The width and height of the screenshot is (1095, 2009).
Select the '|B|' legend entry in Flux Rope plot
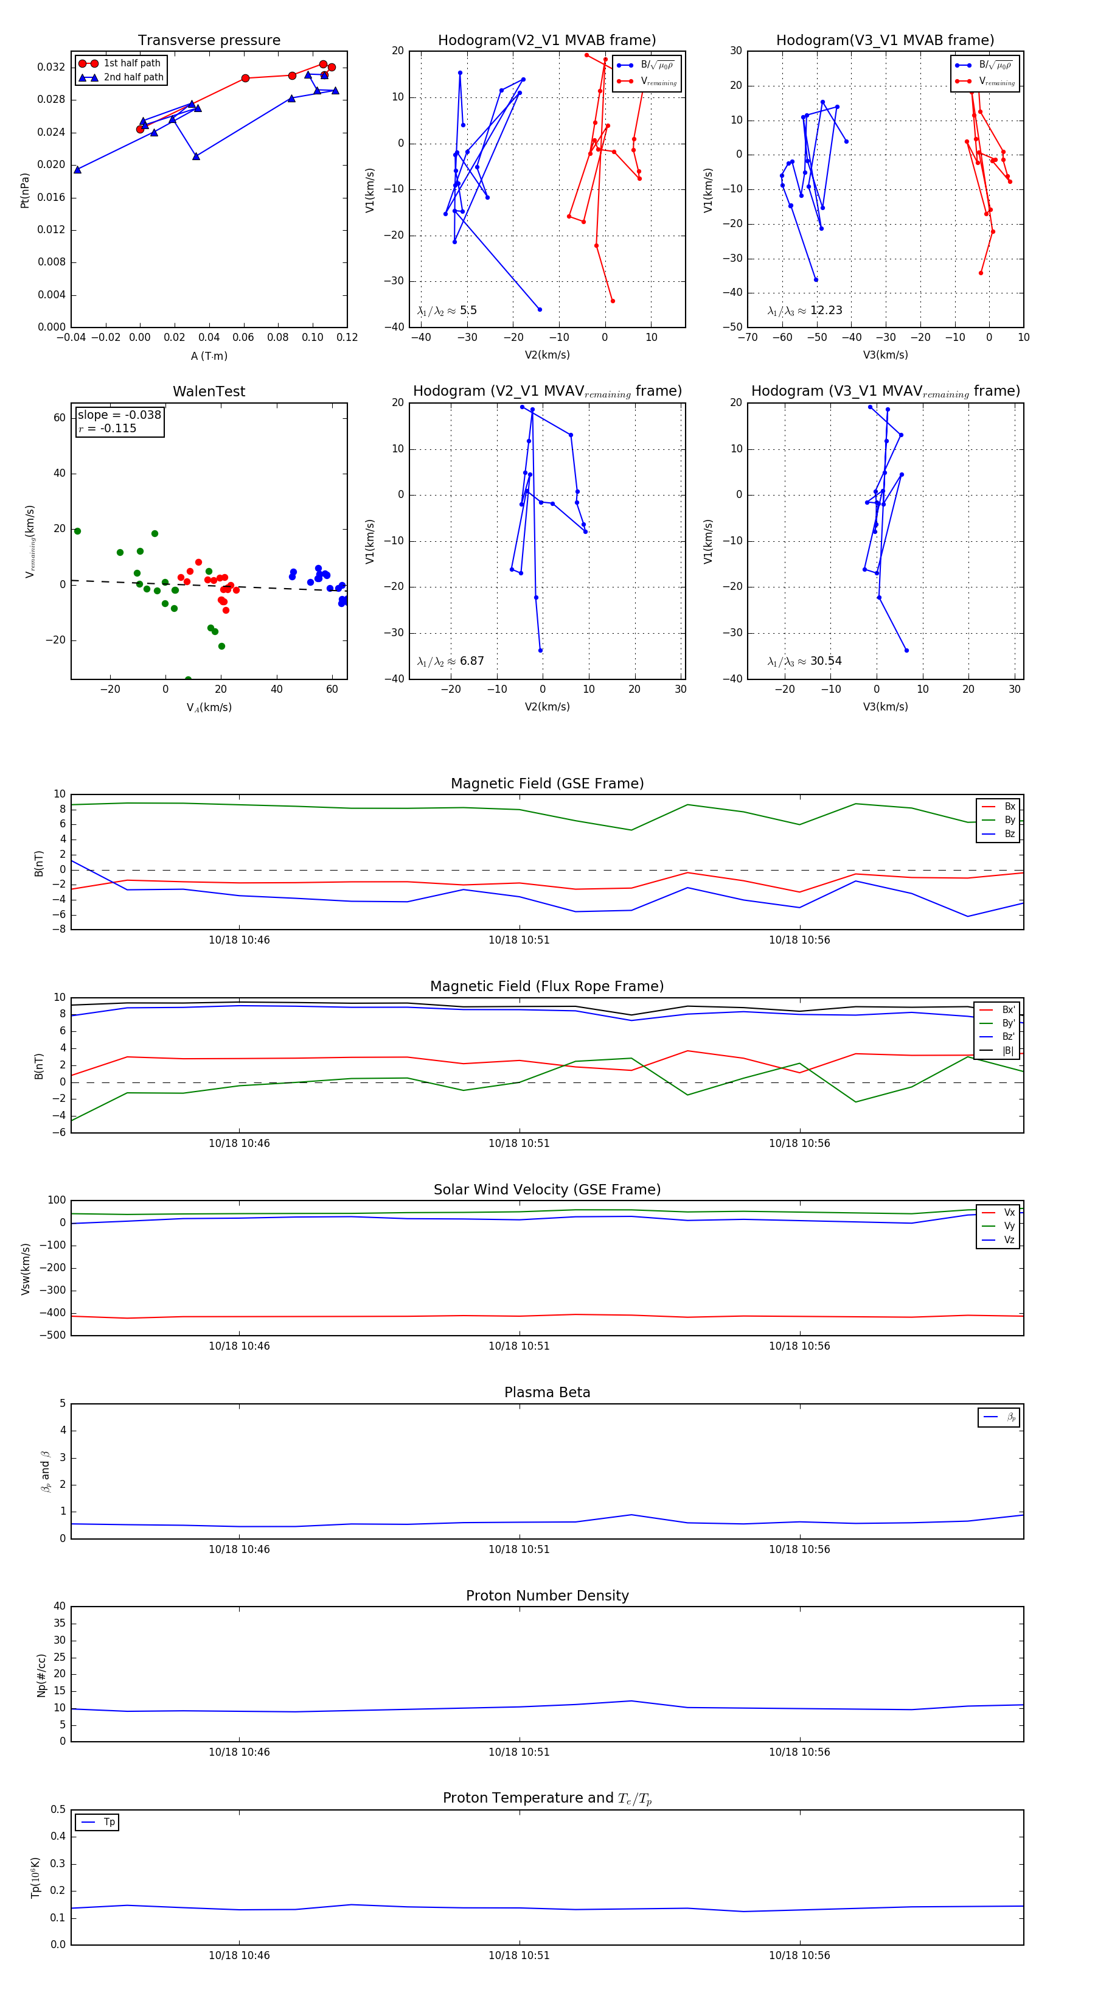[997, 1051]
